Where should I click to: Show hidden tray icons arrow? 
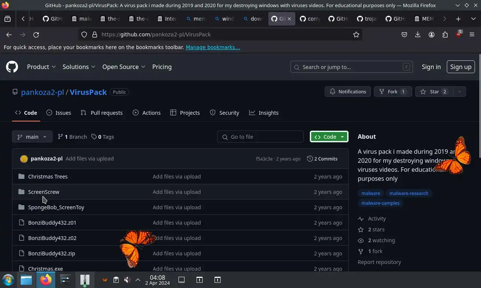click(138, 280)
